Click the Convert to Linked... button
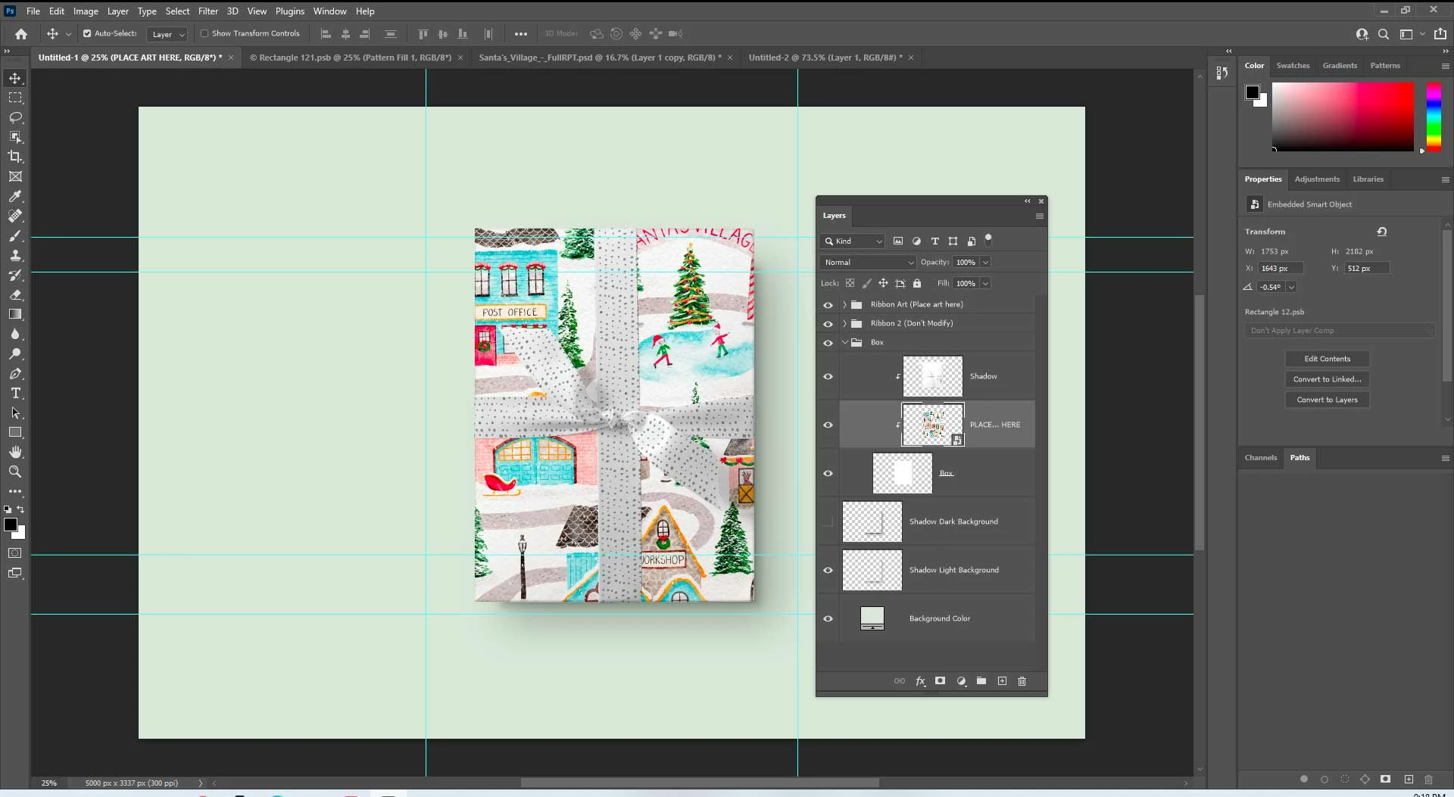The height and width of the screenshot is (797, 1454). 1327,379
